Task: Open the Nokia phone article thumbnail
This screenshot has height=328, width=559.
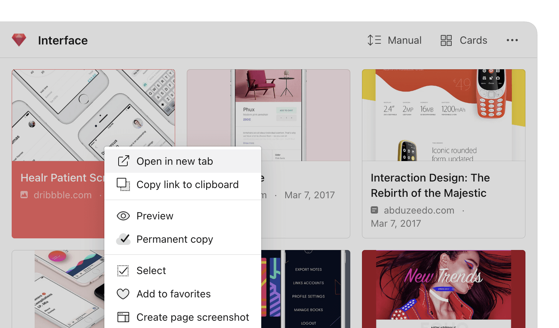Action: point(444,115)
